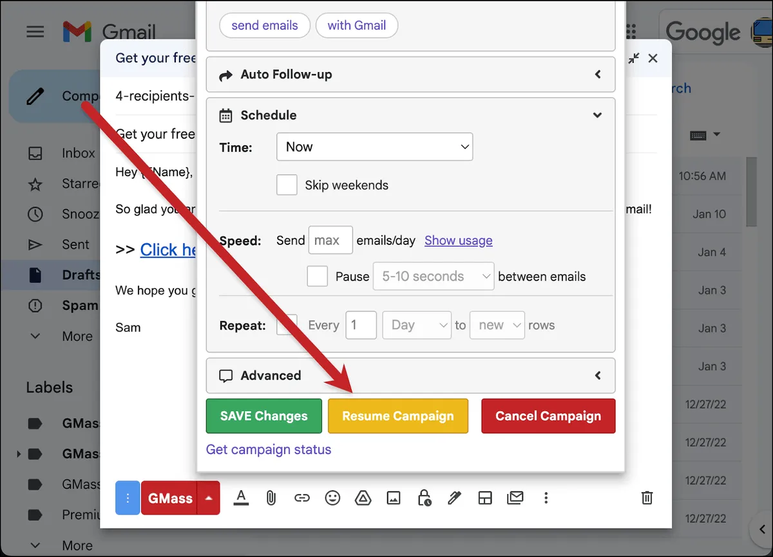Attach files with the paperclip icon
The width and height of the screenshot is (773, 557).
(x=271, y=497)
